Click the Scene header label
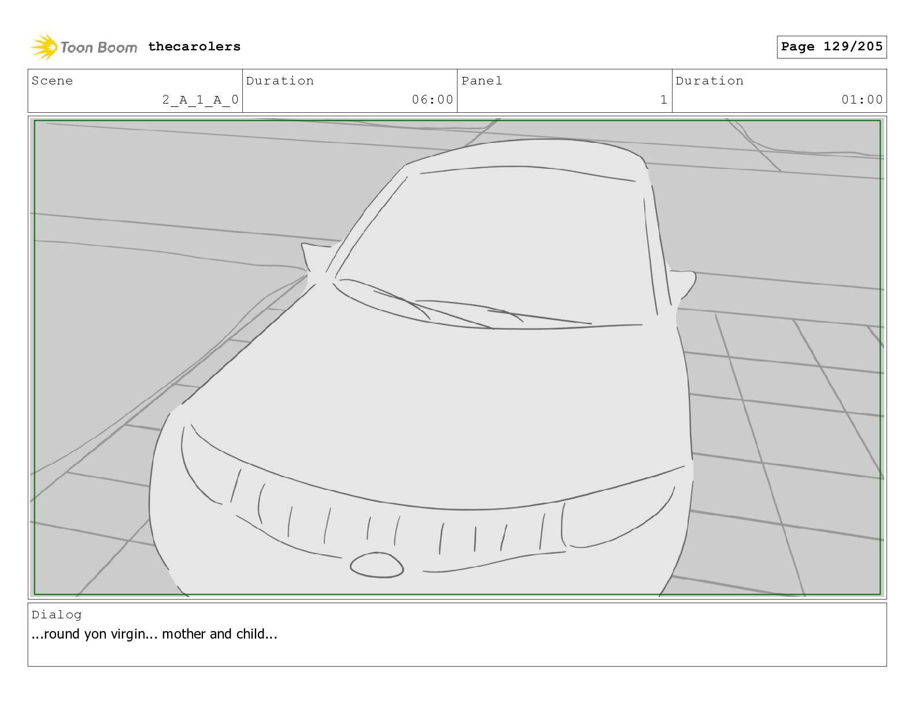 tap(53, 81)
